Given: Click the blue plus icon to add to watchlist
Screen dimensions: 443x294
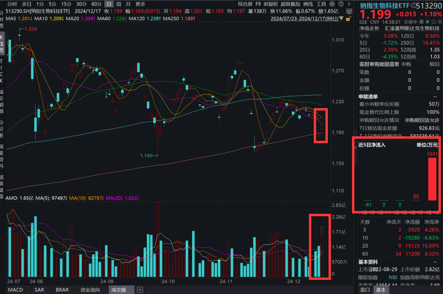Looking at the screenshot, I should coord(440,22).
